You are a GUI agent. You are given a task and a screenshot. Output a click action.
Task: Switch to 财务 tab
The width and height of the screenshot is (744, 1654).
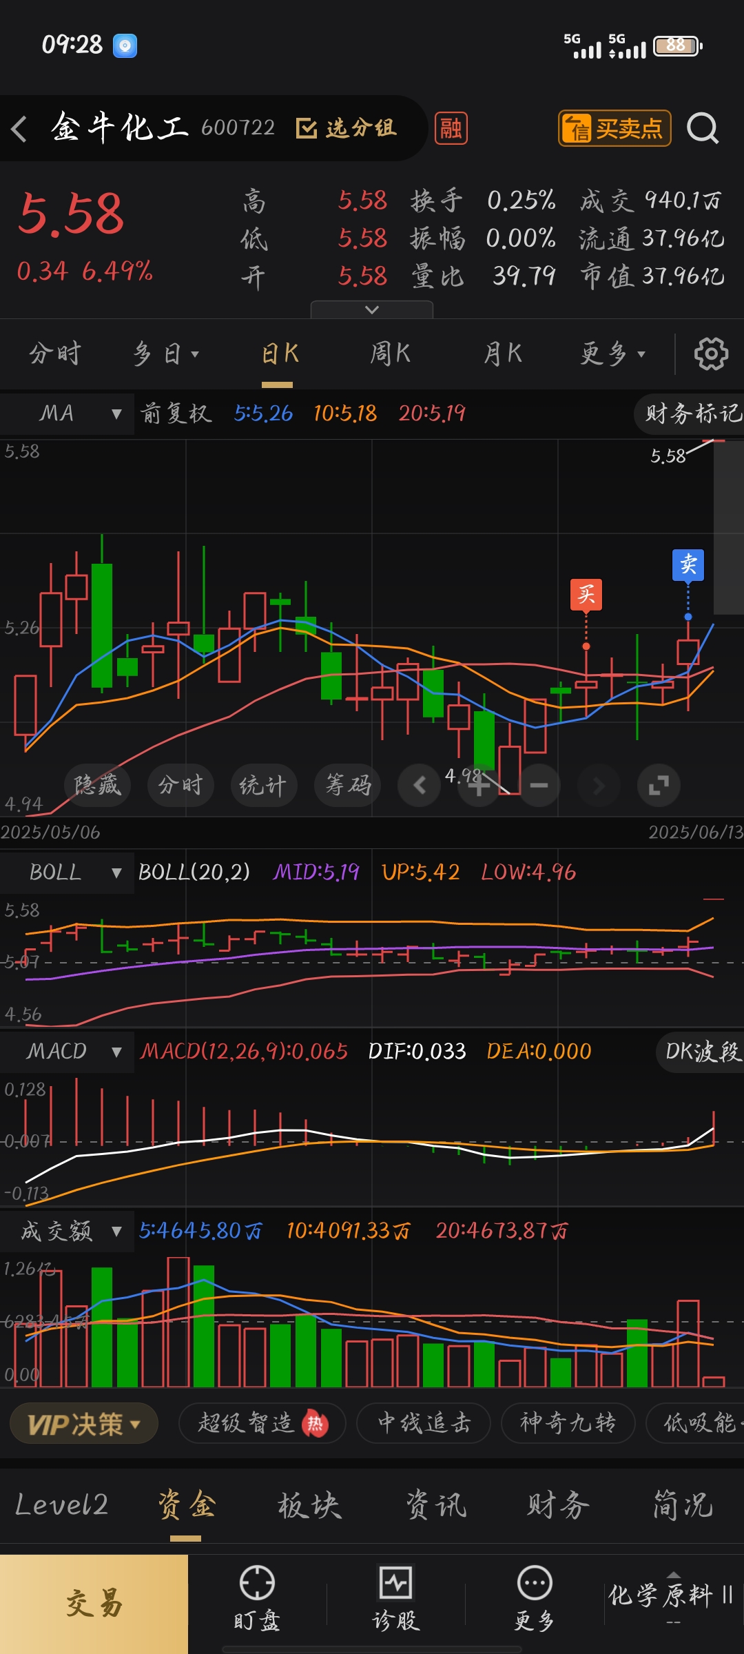(559, 1505)
